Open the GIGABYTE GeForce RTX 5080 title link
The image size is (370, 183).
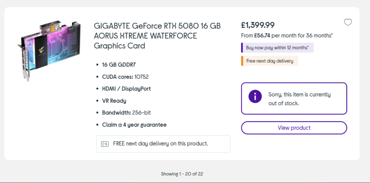pos(157,26)
